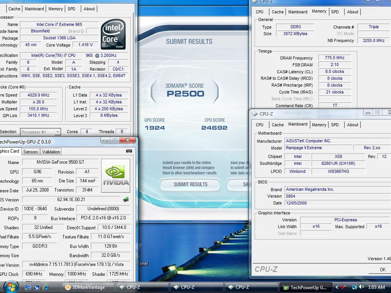391x293 pixels.
Task: Click GPU score 1924 in 3DMark
Action: pyautogui.click(x=155, y=128)
